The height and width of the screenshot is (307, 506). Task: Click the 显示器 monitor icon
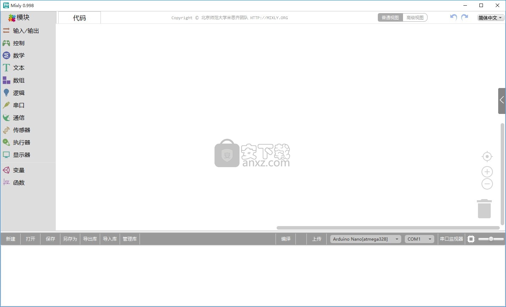6,155
